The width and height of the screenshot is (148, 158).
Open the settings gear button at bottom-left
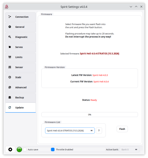pos(10,149)
